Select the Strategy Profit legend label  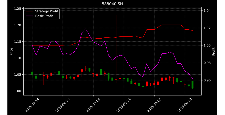point(47,11)
